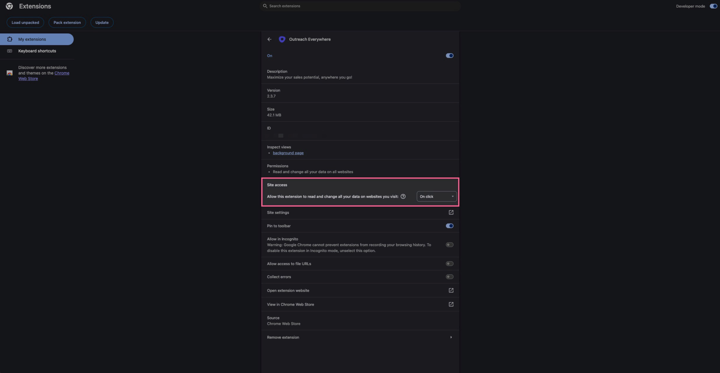
Task: Disable Pin to toolbar switch
Action: tap(449, 226)
